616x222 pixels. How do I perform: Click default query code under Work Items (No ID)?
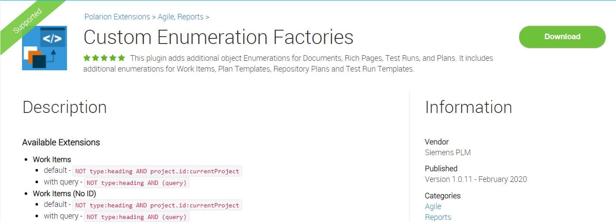pyautogui.click(x=157, y=205)
